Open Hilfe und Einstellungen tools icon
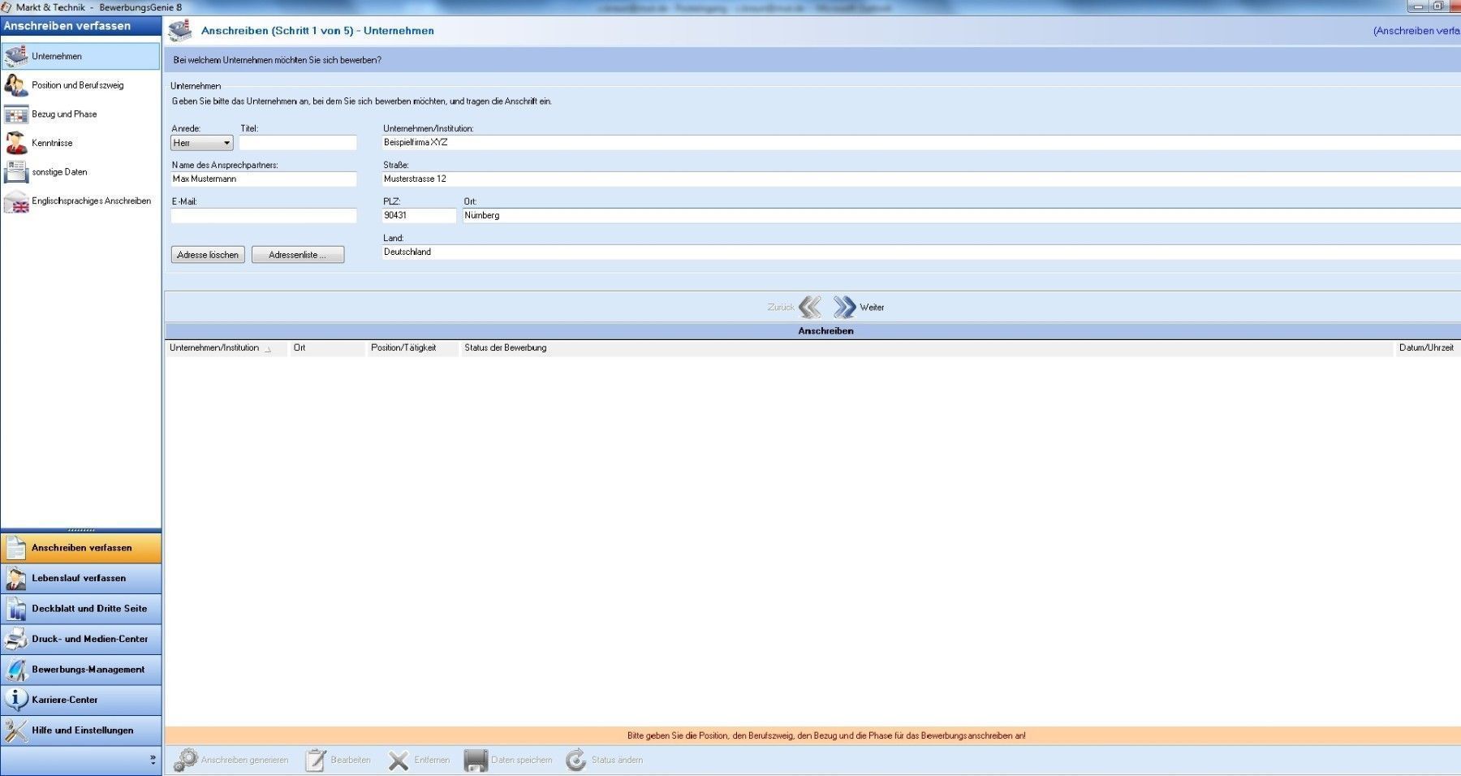Image resolution: width=1461 pixels, height=776 pixels. [x=16, y=731]
